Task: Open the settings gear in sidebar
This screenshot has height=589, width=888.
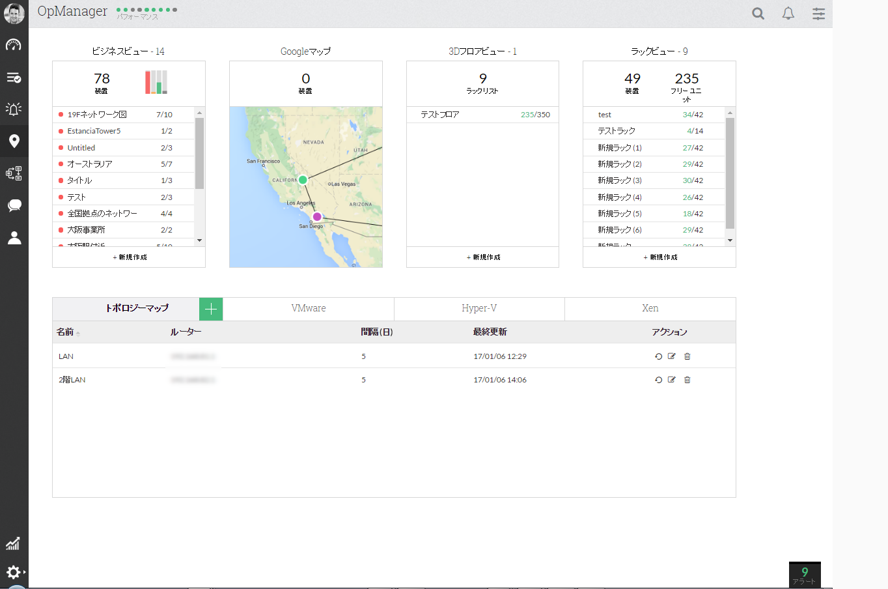Action: point(14,572)
